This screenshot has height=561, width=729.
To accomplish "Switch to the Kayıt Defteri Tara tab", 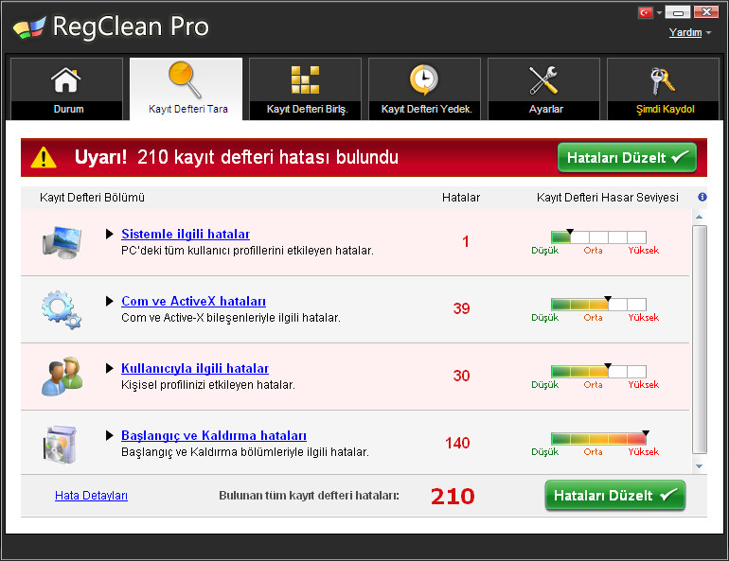I will (x=187, y=89).
